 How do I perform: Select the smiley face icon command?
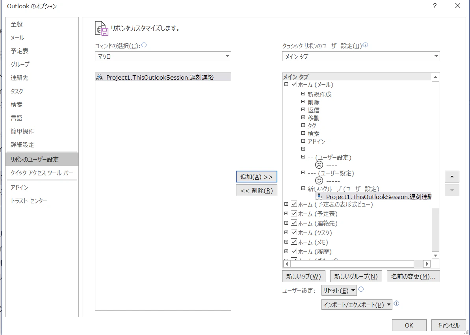coord(319,181)
